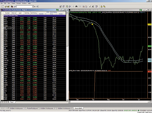Click the multicolored chart toolbar icon
The width and height of the screenshot is (152, 113).
[12, 7]
